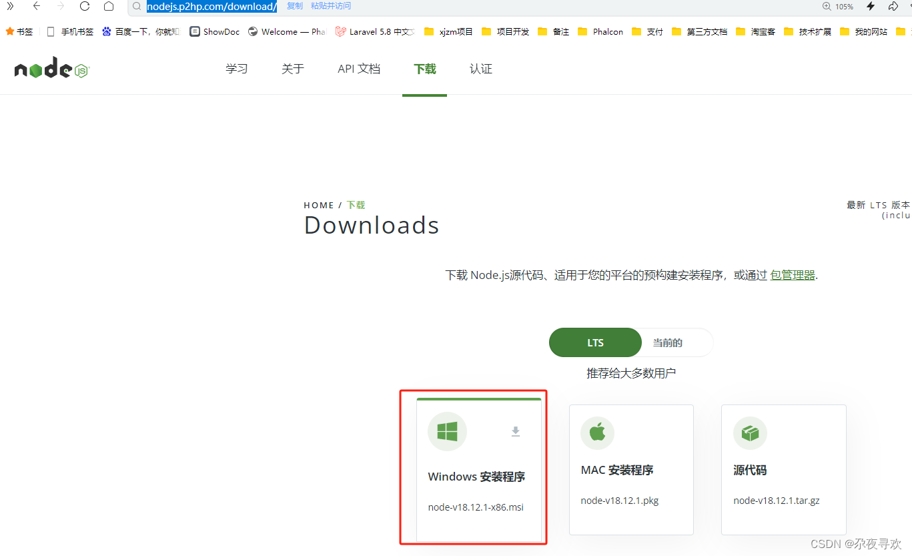Image resolution: width=912 pixels, height=556 pixels.
Task: Click the HOME breadcrumb link
Action: pos(319,205)
